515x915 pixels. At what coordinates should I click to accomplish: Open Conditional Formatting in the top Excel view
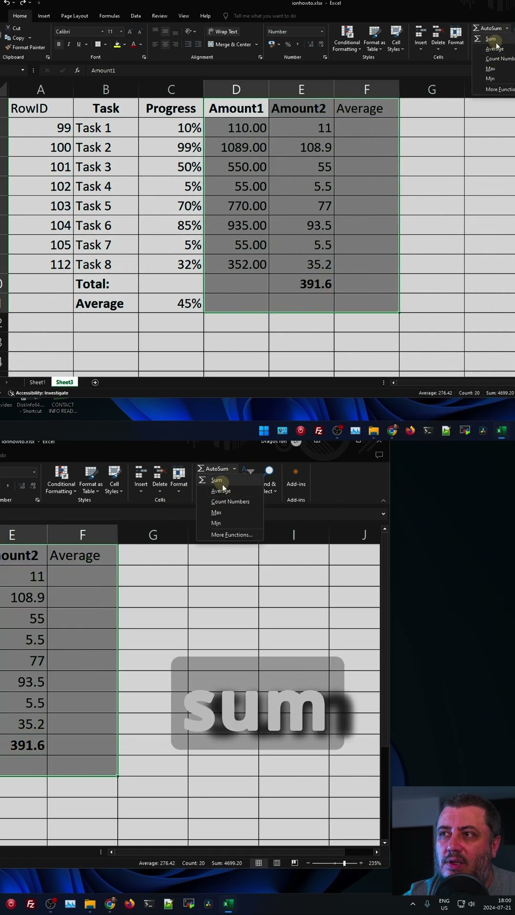point(347,39)
